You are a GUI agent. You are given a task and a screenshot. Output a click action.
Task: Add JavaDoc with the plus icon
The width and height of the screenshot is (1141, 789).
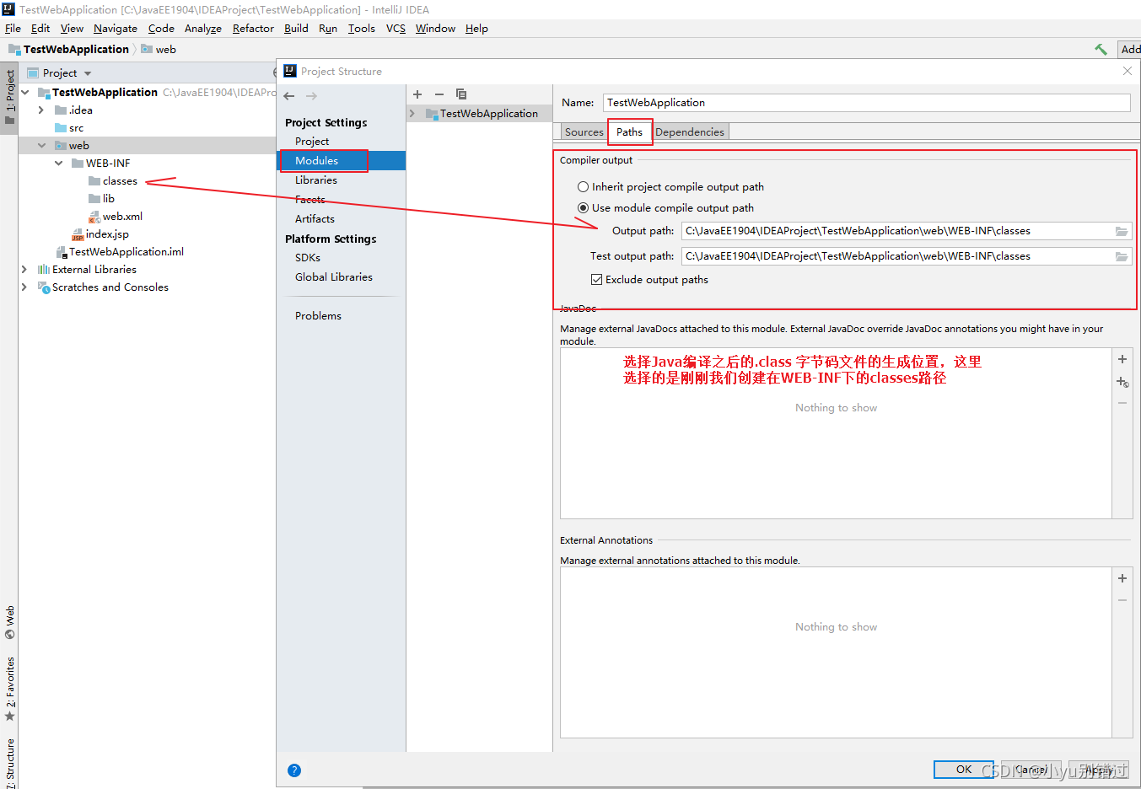click(1122, 359)
